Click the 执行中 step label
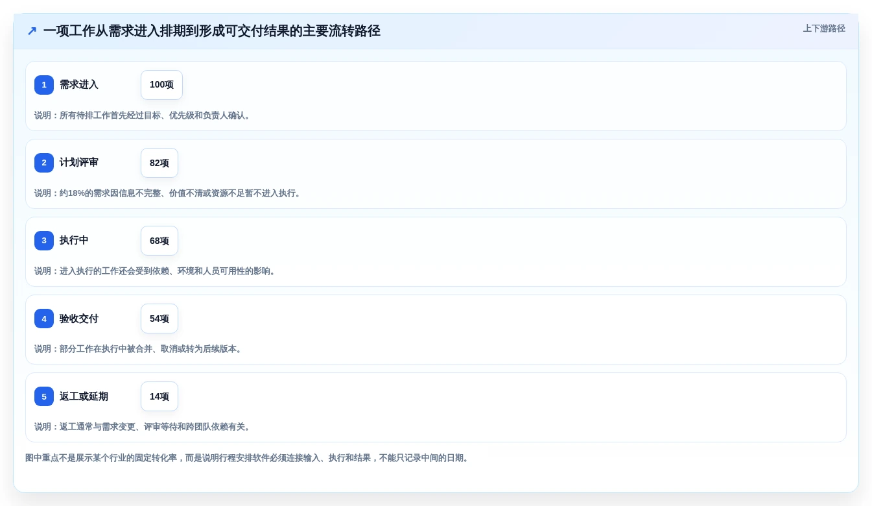 coord(74,241)
